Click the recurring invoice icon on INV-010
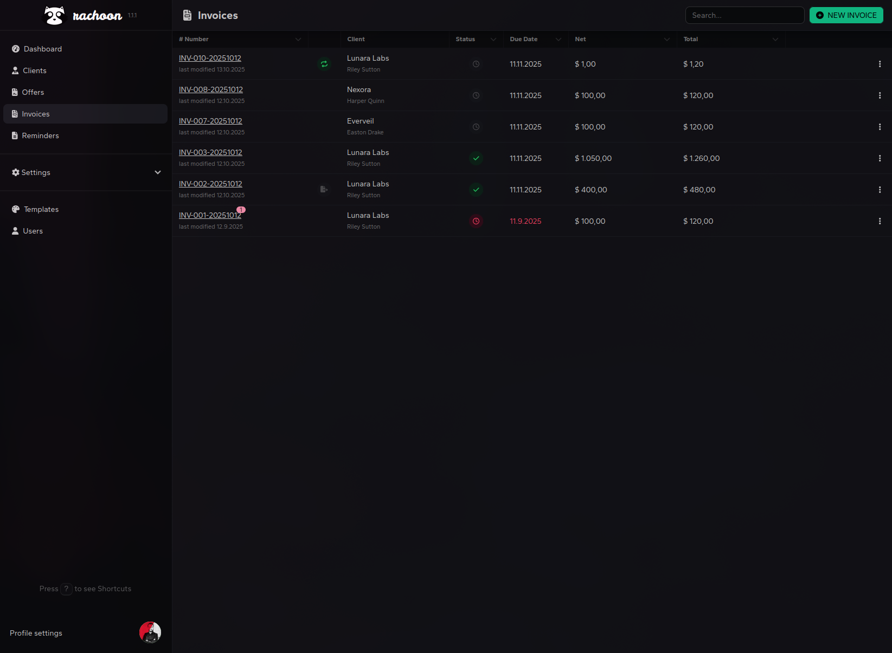This screenshot has height=653, width=892. (x=324, y=64)
